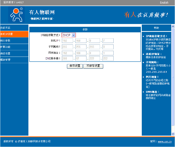Image resolution: width=175 pixels, height=147 pixels.
Task: Switch language via English link
Action: pos(164,2)
